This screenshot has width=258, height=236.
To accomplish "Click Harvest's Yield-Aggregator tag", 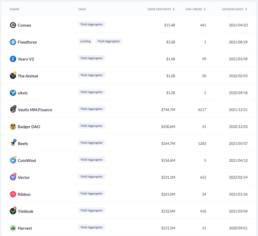I will click(92, 227).
